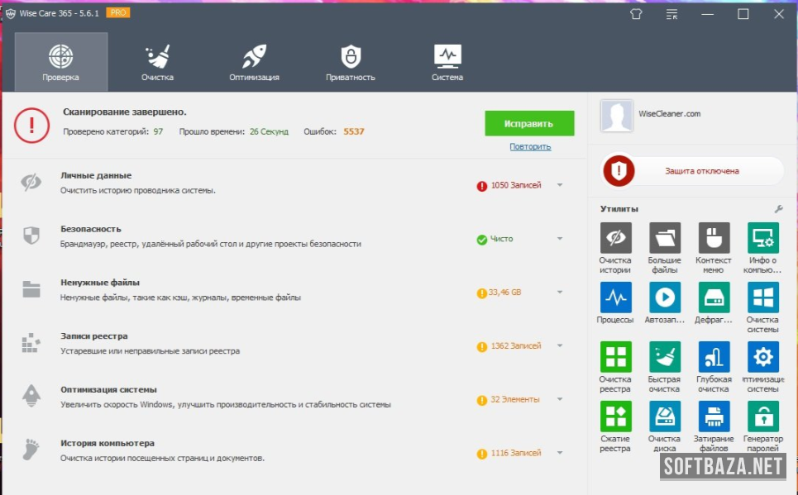Image resolution: width=798 pixels, height=495 pixels.
Task: Switch to the Приватность tab
Action: [x=351, y=63]
